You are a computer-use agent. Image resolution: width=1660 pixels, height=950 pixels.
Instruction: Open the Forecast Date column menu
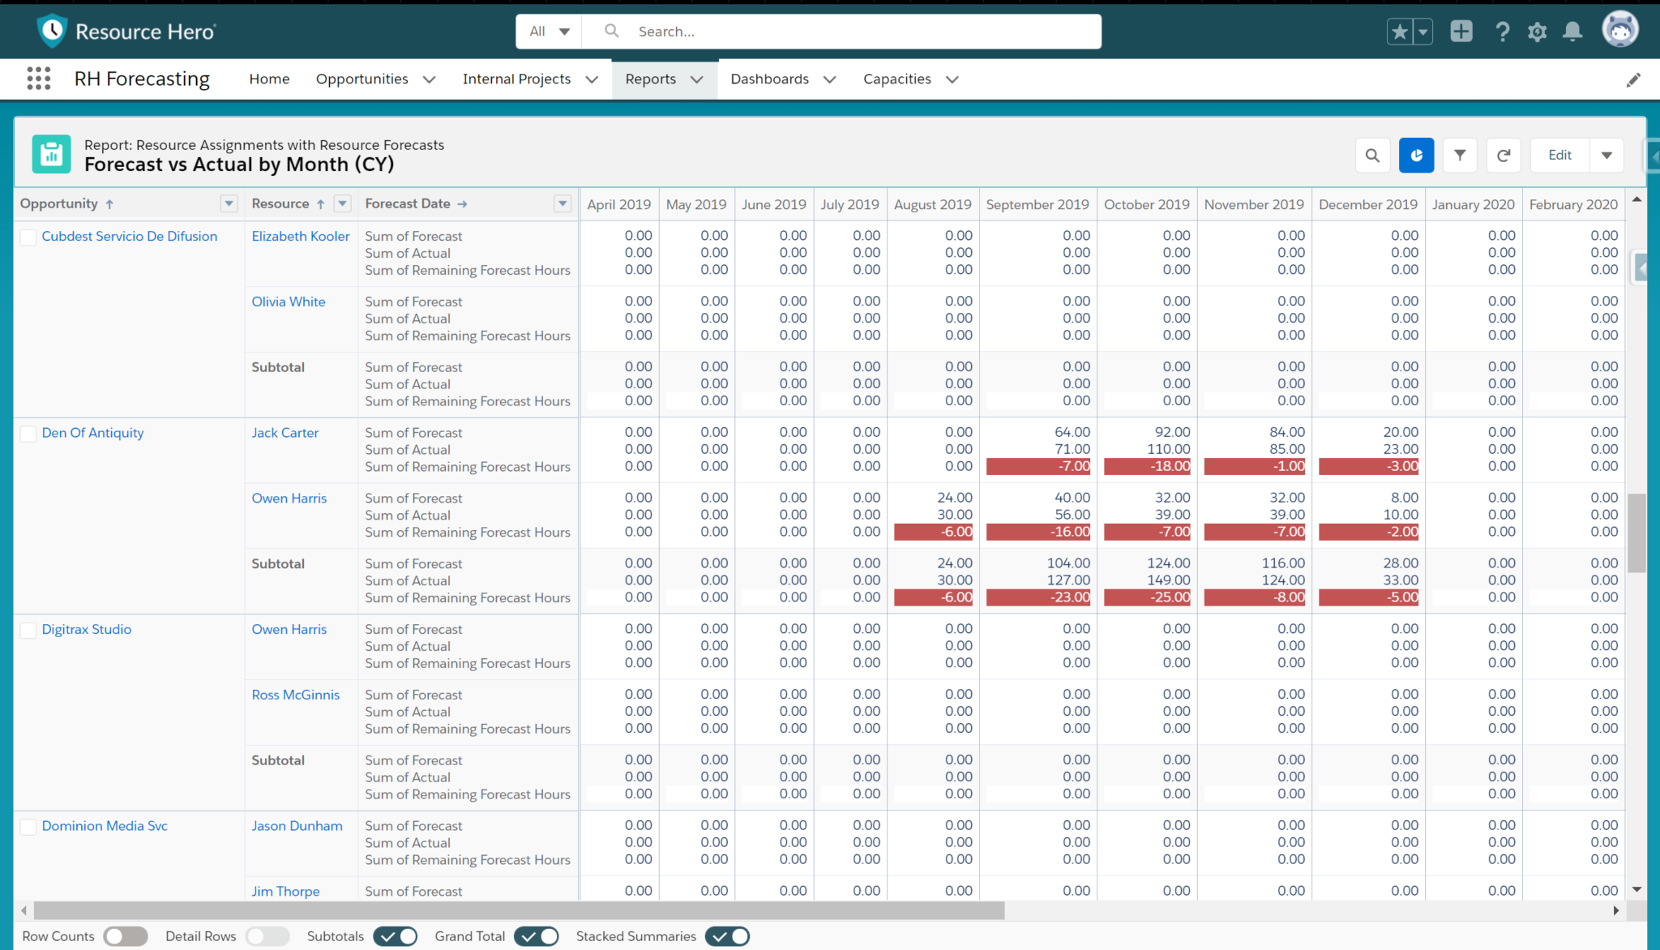click(562, 203)
